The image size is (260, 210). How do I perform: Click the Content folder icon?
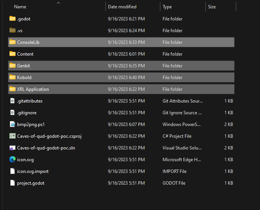click(x=13, y=54)
